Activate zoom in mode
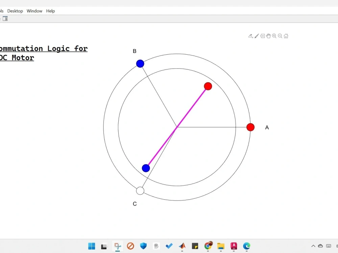Viewport: 338px width, 253px height. pos(274,36)
